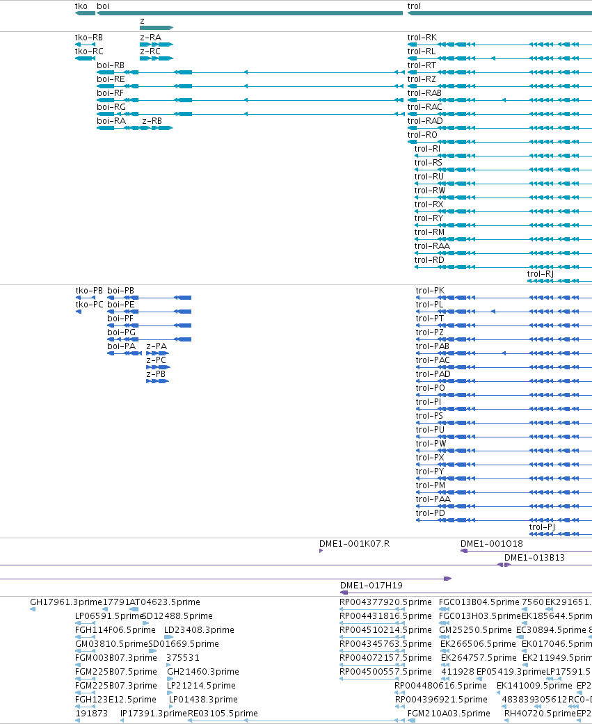This screenshot has width=592, height=724.
Task: Click LD23408.3prime EST label
Action: (x=199, y=630)
